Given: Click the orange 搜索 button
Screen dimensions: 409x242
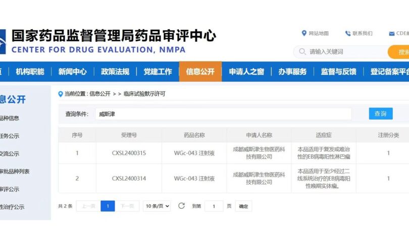Looking at the screenshot, I should 400,52.
